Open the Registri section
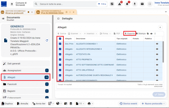The width and height of the screenshot is (169, 108). [26, 91]
